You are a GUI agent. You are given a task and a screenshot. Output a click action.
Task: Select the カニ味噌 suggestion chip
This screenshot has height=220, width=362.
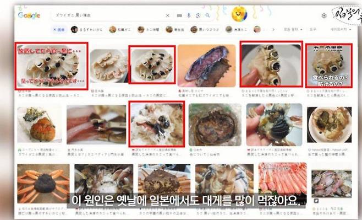(x=148, y=29)
